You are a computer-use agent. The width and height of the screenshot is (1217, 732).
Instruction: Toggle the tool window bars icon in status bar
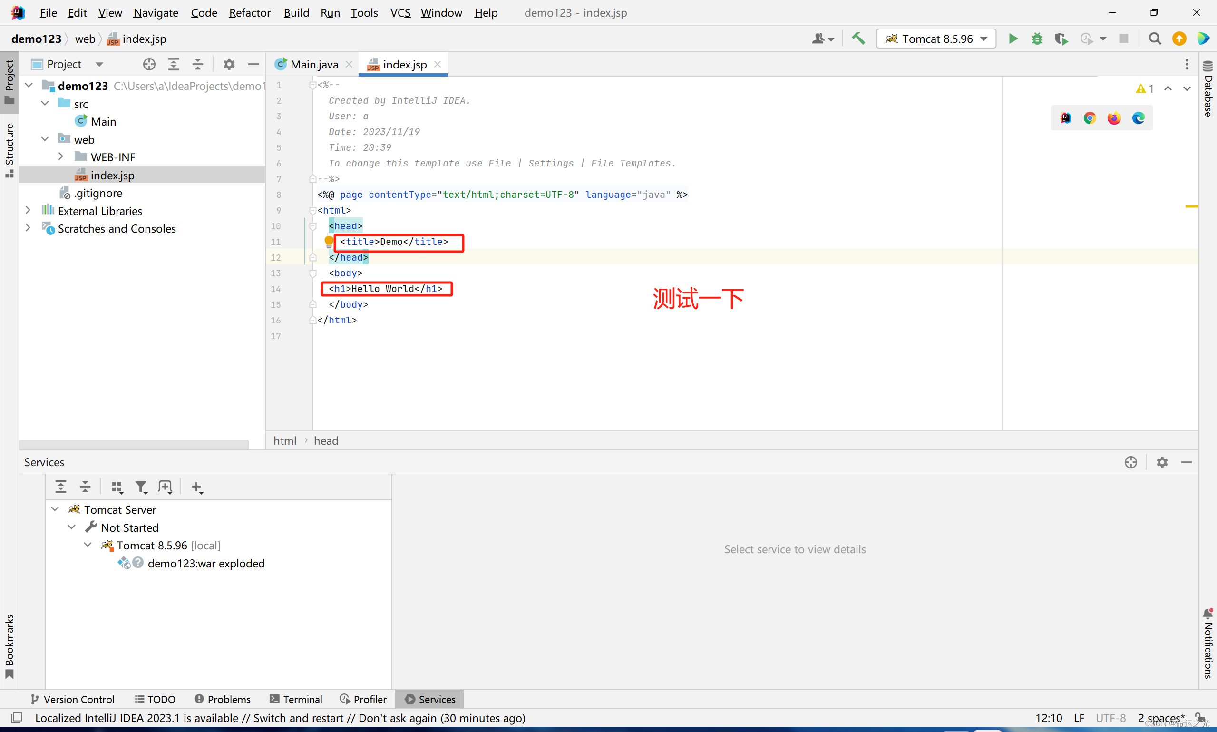pyautogui.click(x=16, y=717)
